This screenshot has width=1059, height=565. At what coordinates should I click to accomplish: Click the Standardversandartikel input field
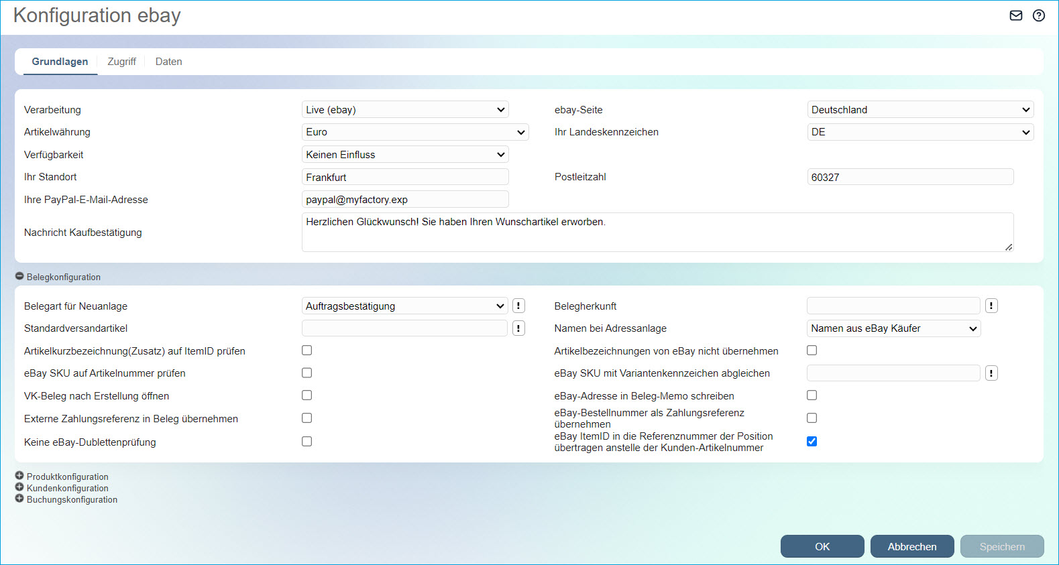click(404, 328)
